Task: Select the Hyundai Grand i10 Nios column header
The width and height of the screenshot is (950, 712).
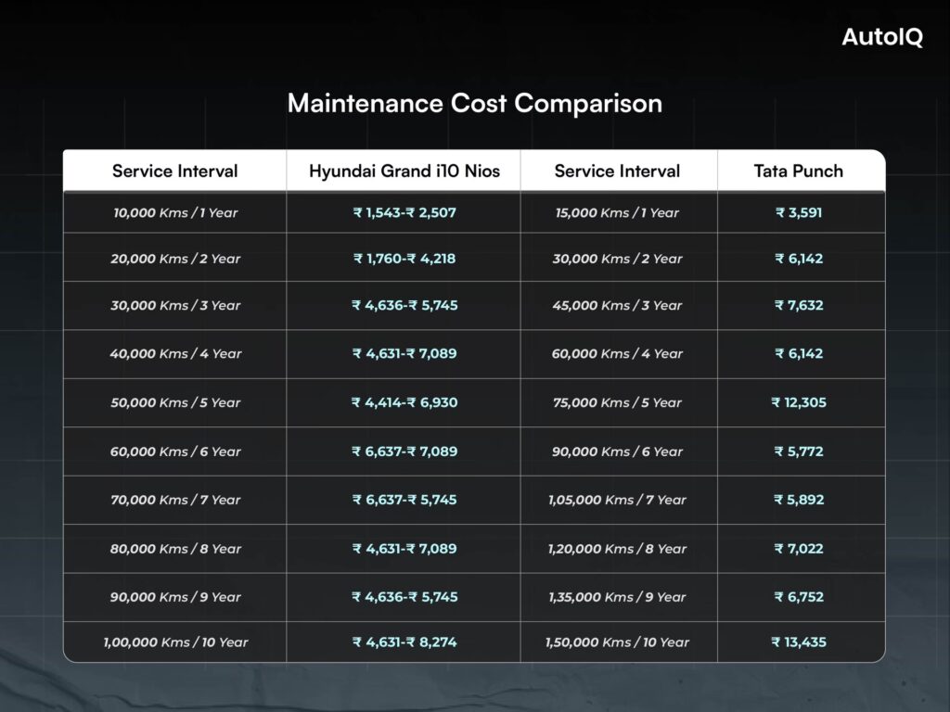Action: pyautogui.click(x=404, y=171)
